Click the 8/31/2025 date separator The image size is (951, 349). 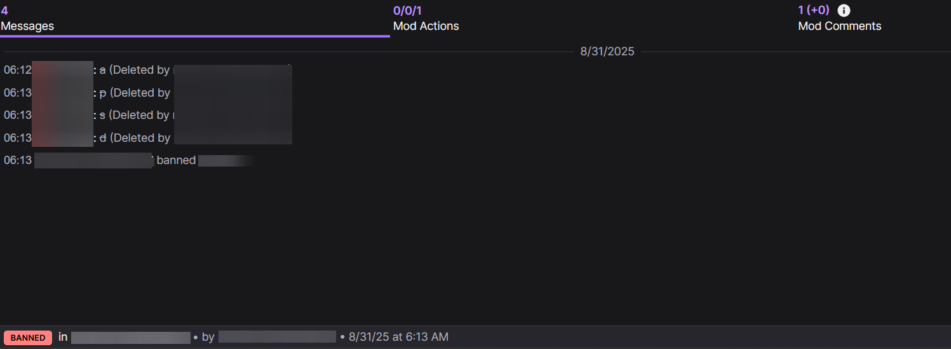[x=607, y=51]
